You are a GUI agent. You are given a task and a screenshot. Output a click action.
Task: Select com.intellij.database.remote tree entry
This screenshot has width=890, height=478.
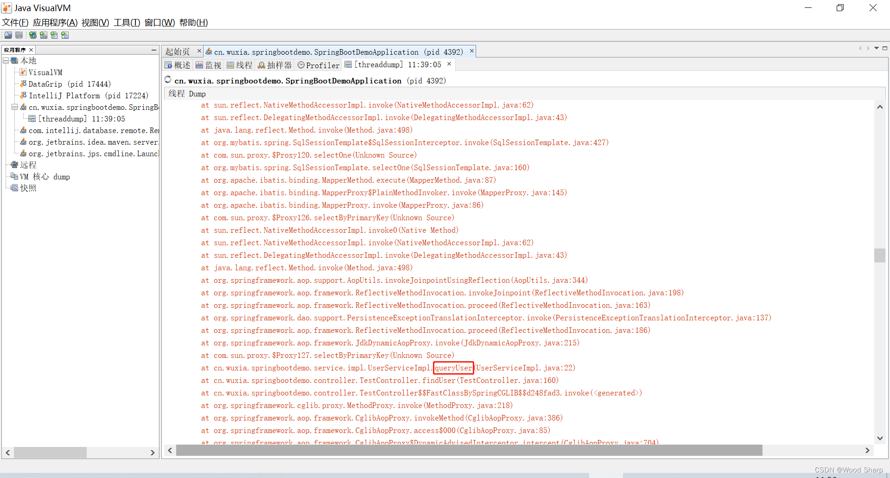click(x=94, y=130)
